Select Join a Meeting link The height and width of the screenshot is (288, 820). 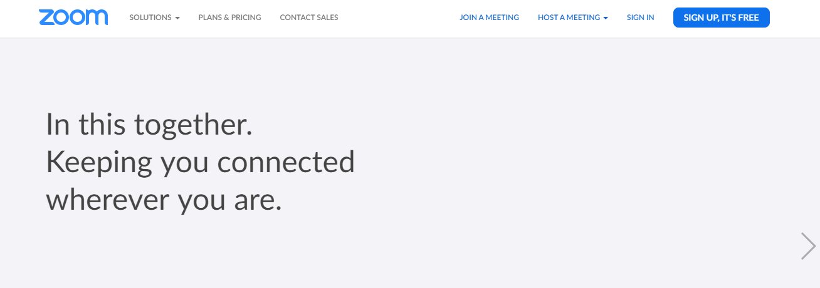point(489,18)
